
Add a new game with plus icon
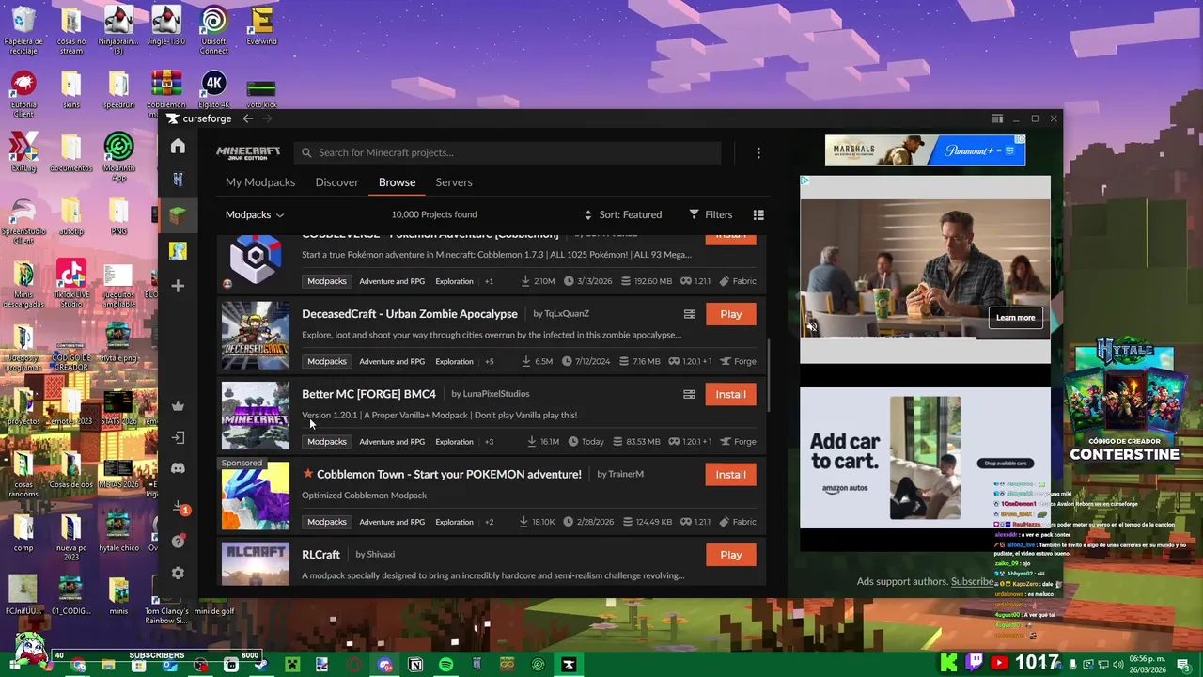[178, 286]
